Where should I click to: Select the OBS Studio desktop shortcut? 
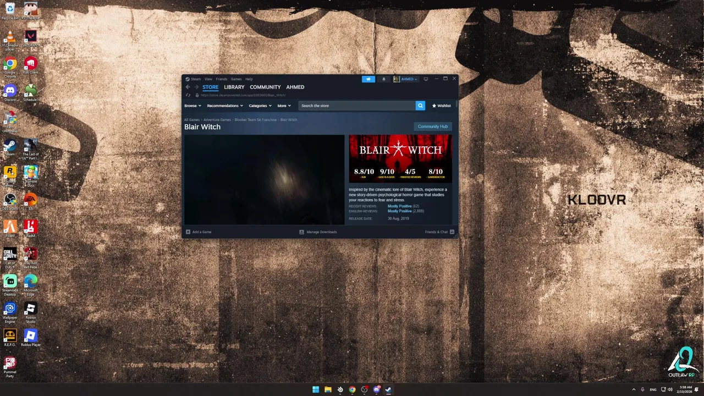click(10, 201)
